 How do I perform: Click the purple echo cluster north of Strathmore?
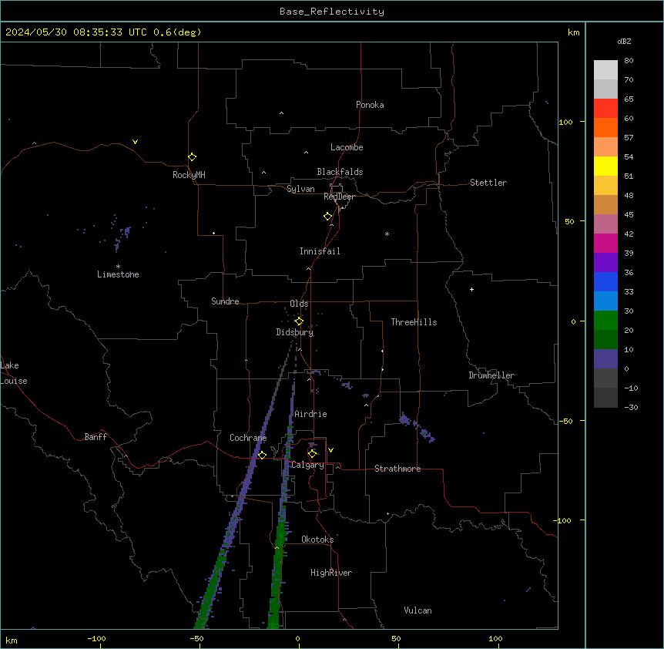(x=405, y=420)
